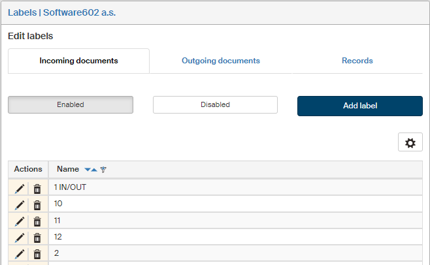Open table settings gear button
Viewport: 430px width, 265px height.
pos(410,143)
